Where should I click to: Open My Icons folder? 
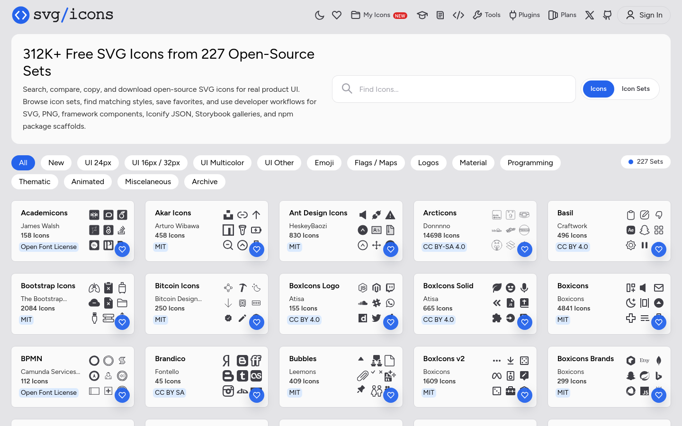click(x=379, y=15)
